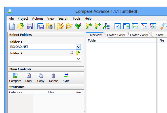Click the Main Controls panel header
The width and height of the screenshot is (167, 113).
click(46, 69)
